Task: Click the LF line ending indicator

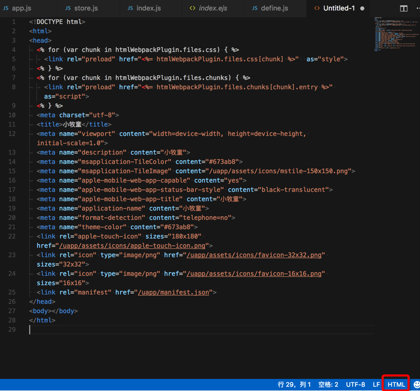Action: click(376, 385)
